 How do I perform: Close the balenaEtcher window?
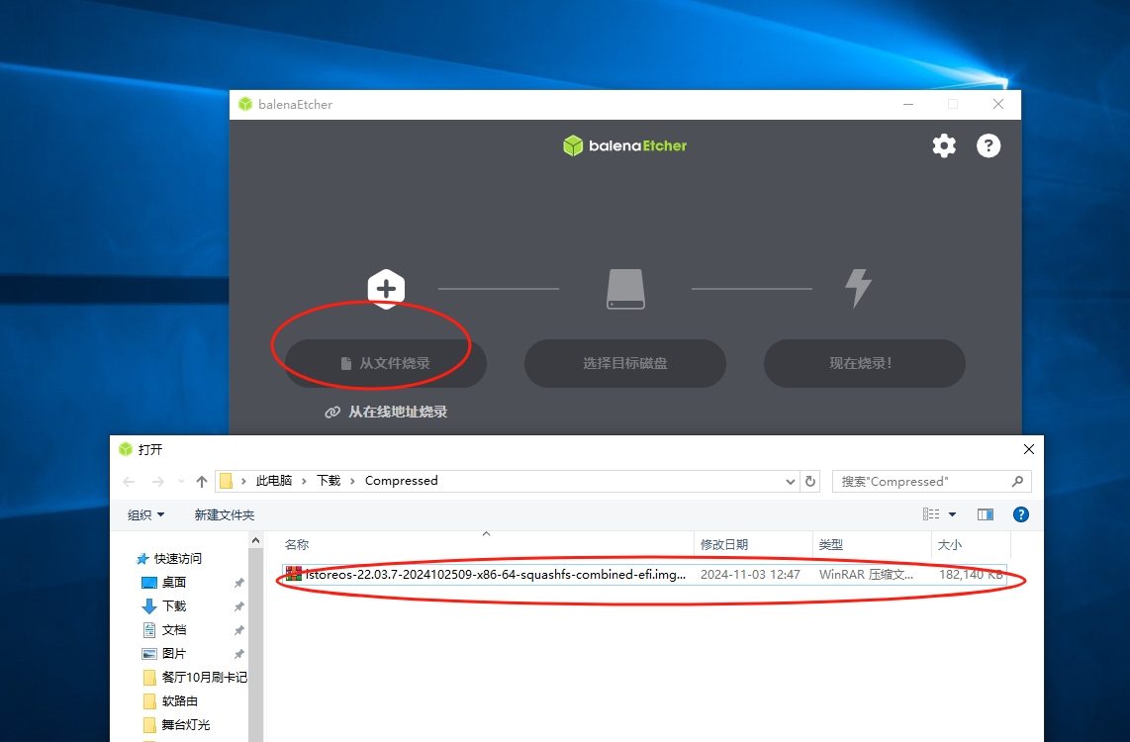click(998, 105)
